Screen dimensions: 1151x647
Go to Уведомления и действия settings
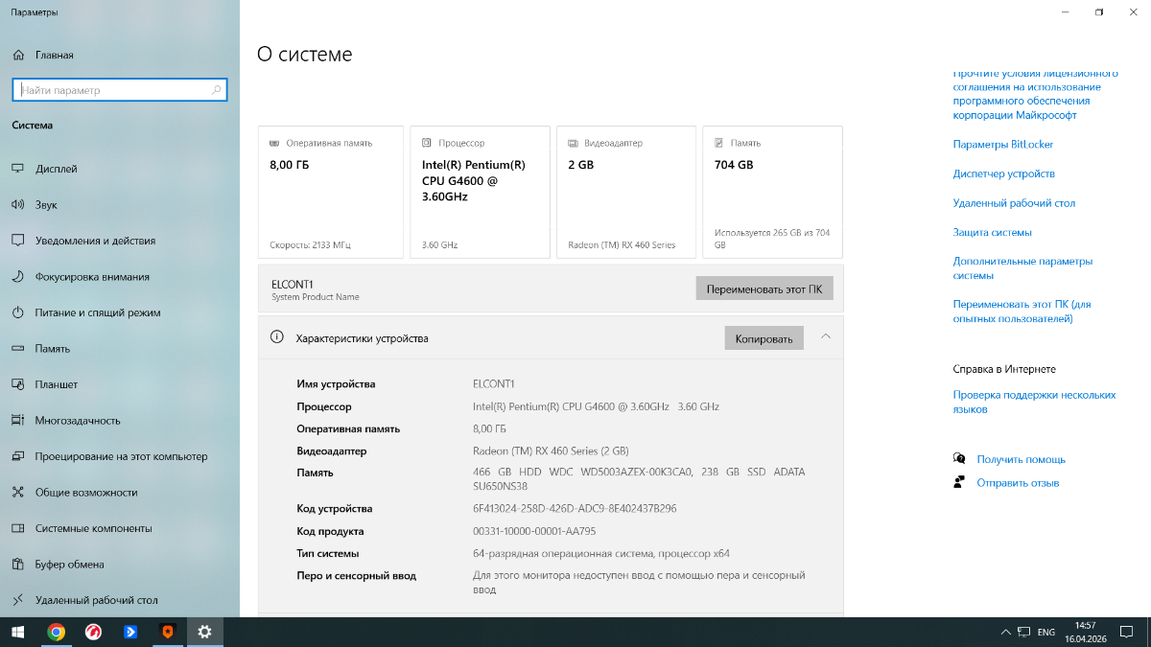tap(95, 241)
